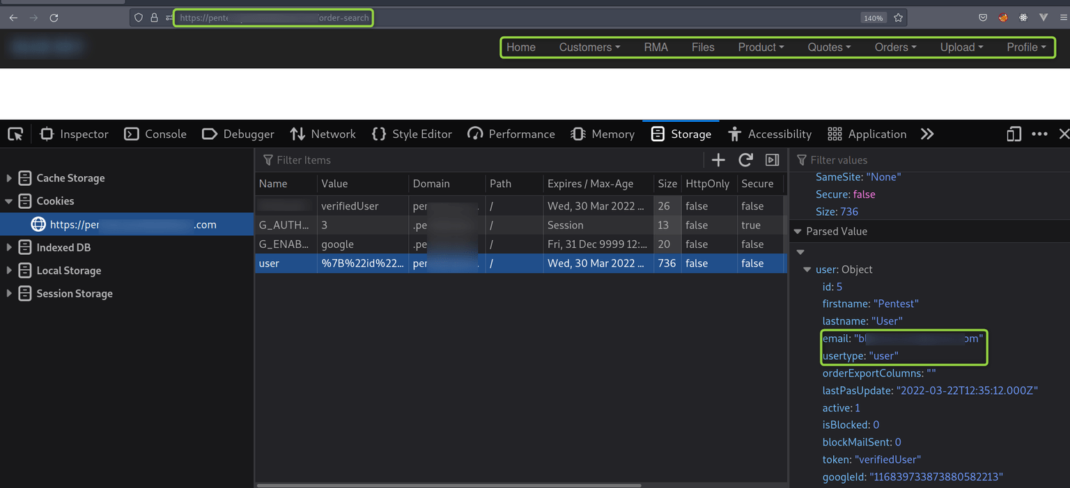Expand the Cache Storage tree node
The height and width of the screenshot is (488, 1070).
click(x=9, y=178)
